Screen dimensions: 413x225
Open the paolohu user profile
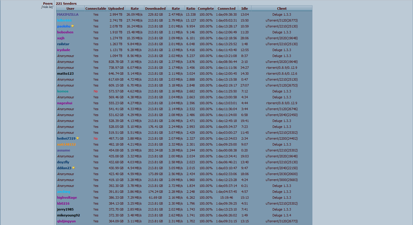click(x=64, y=26)
